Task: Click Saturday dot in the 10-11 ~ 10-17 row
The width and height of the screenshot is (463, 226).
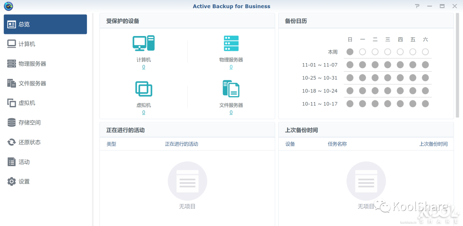Action: pos(425,104)
